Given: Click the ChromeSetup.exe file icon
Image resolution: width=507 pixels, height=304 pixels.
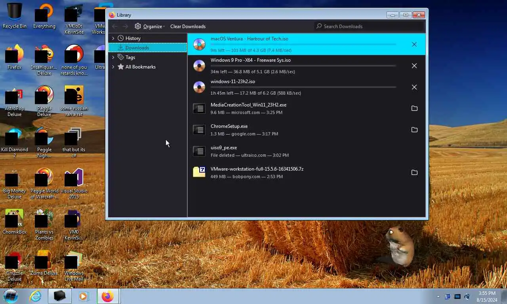Looking at the screenshot, I should point(199,130).
